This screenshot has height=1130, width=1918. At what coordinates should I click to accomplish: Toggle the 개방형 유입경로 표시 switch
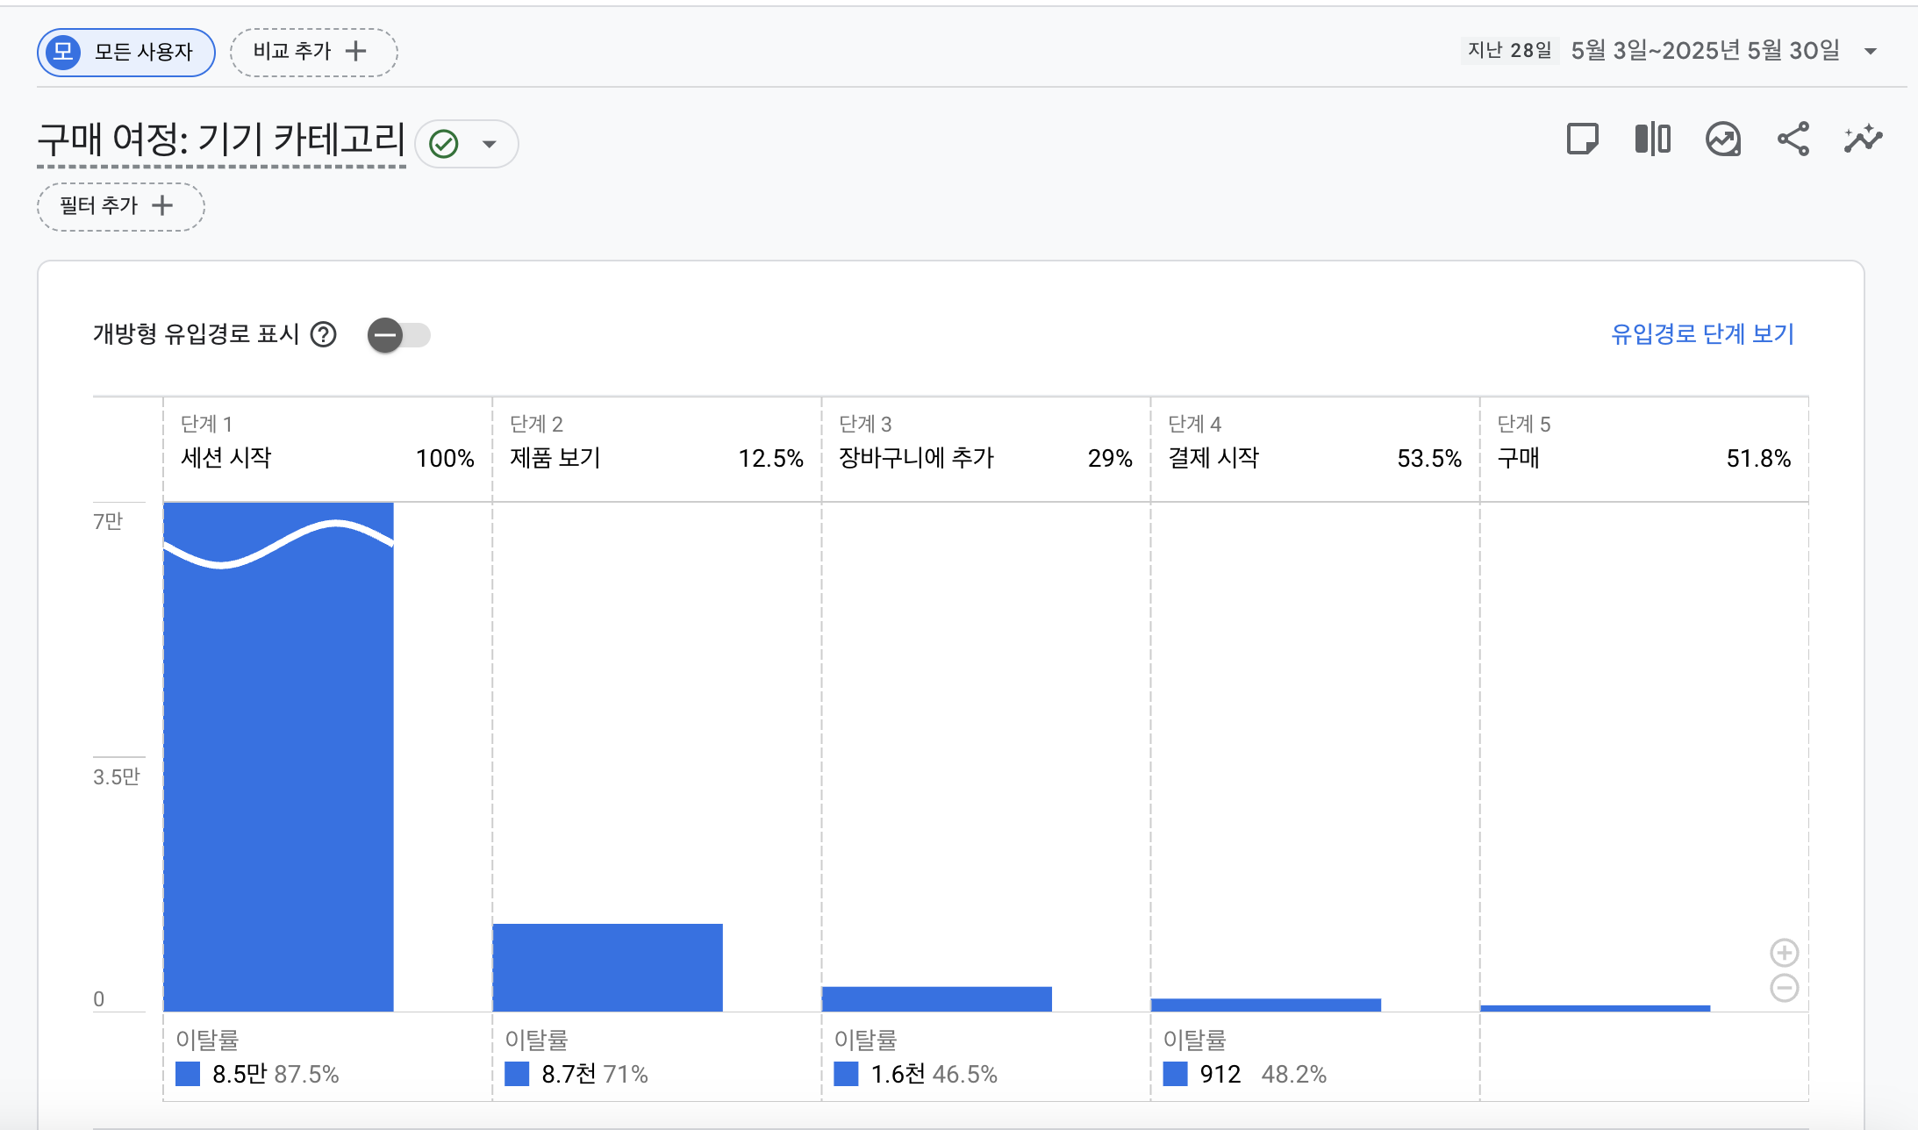coord(399,335)
